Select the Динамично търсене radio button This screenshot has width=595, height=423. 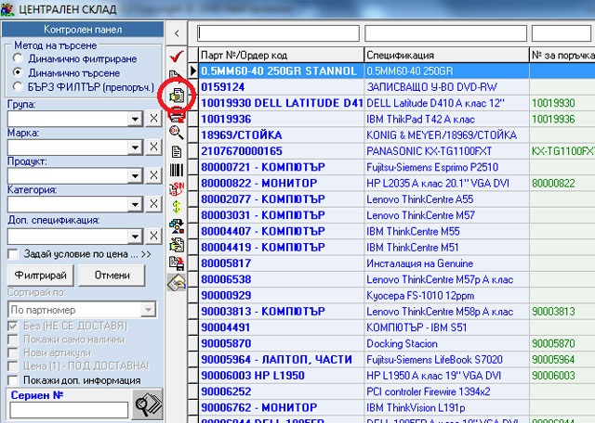(x=18, y=72)
